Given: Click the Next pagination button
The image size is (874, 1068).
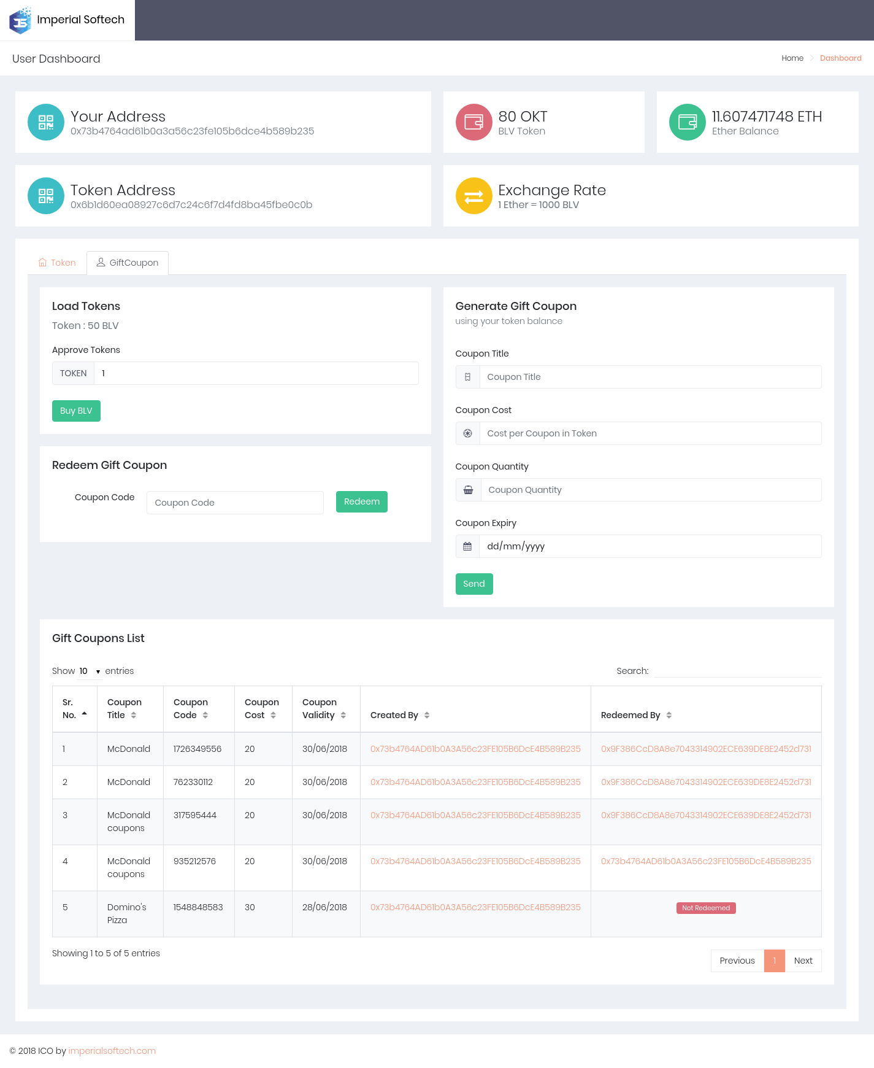Looking at the screenshot, I should (803, 961).
